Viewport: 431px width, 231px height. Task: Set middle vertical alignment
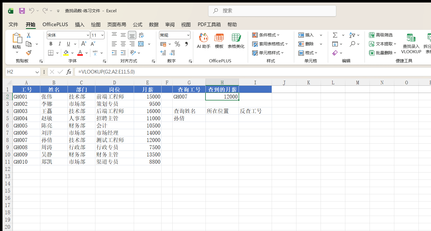pyautogui.click(x=123, y=35)
